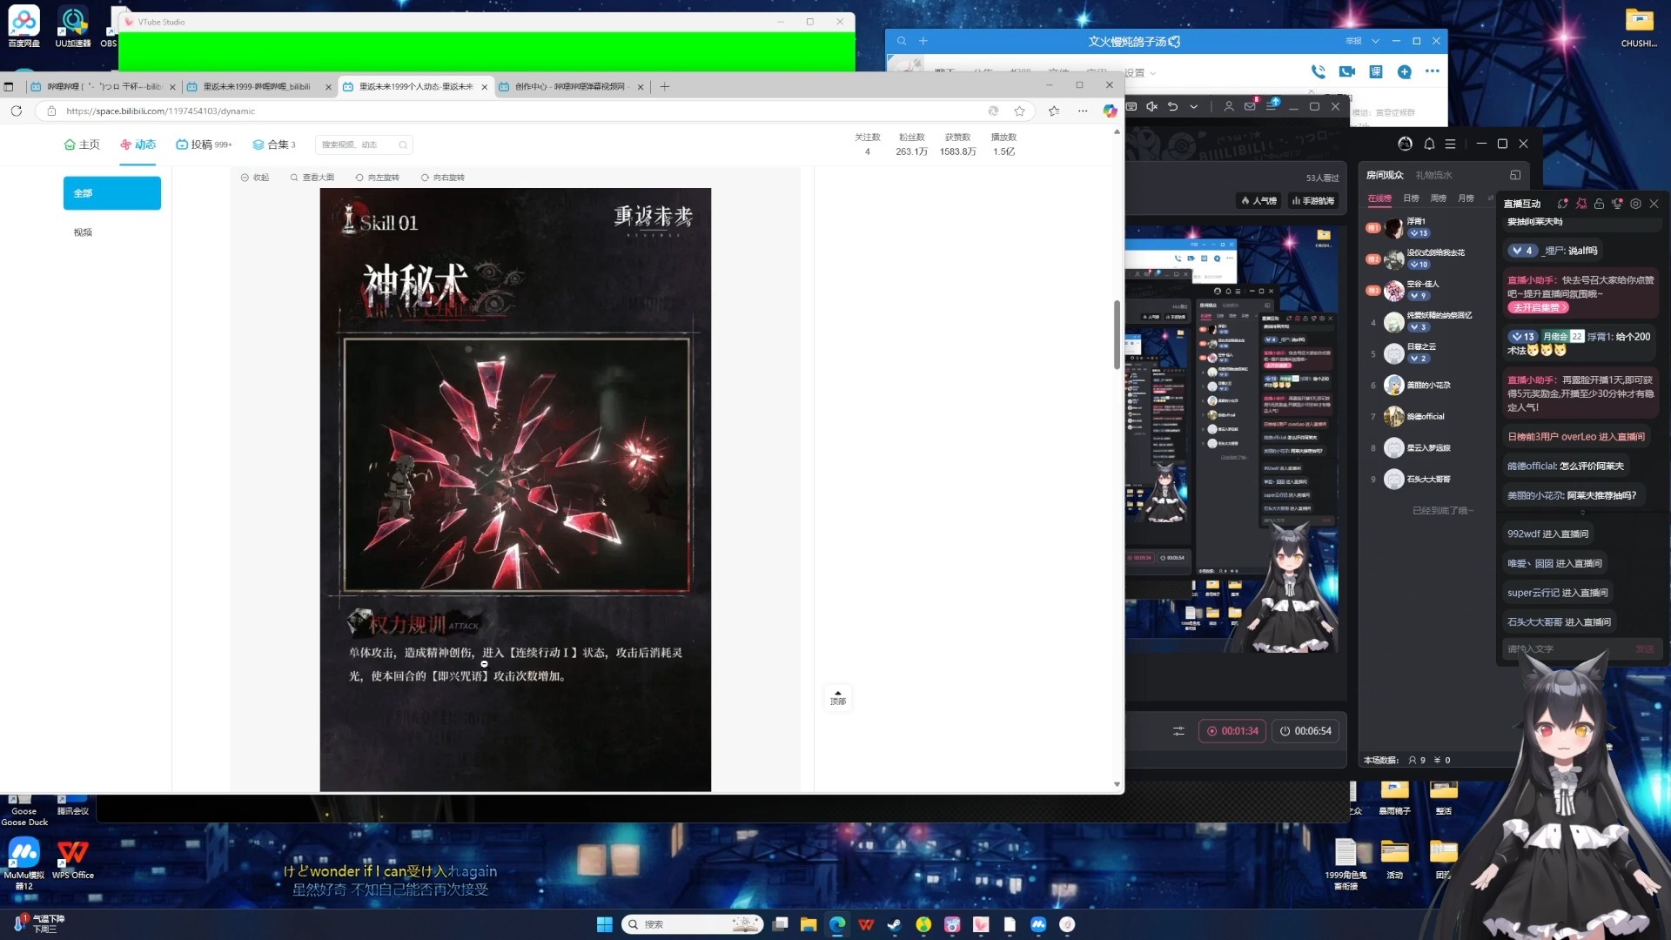Toggle the fan-only icon in interaction panel
Image resolution: width=1671 pixels, height=940 pixels.
click(x=1581, y=204)
